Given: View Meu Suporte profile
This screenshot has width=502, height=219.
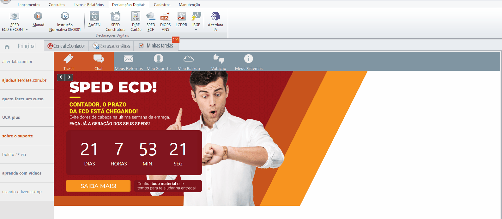Looking at the screenshot, I should (159, 62).
